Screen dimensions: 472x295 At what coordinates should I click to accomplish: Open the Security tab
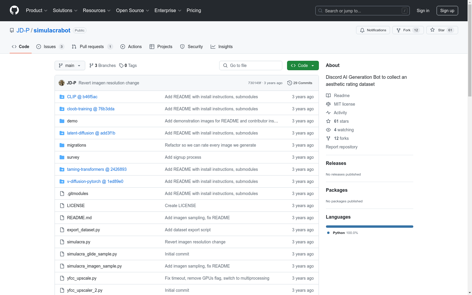tap(191, 47)
